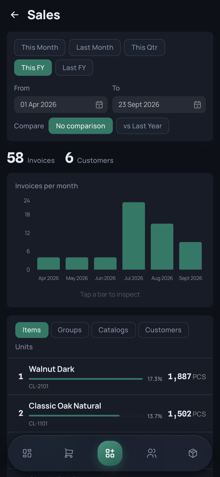
Task: Switch to the Catalogs tab
Action: coord(114,330)
